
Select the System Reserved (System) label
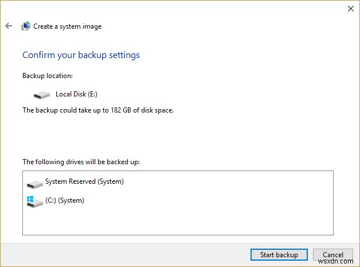point(84,181)
